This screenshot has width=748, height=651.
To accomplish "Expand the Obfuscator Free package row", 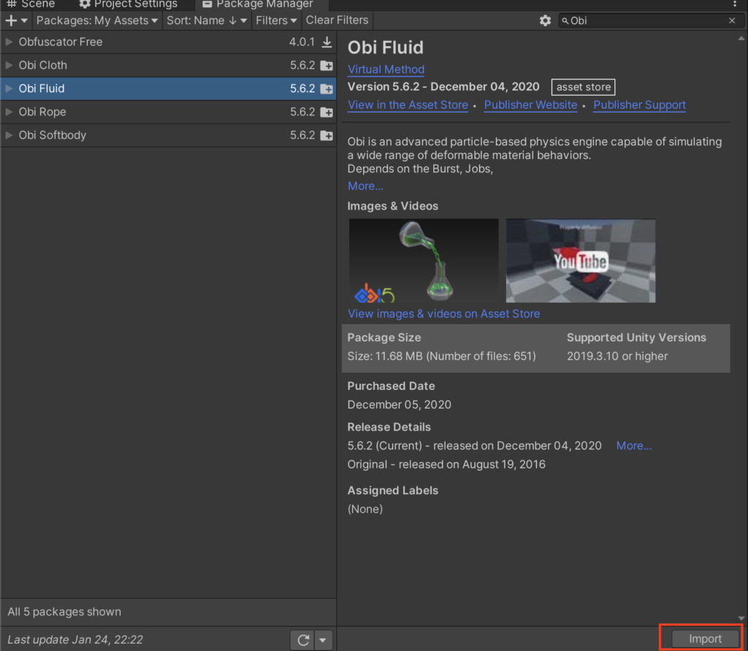I will 9,42.
